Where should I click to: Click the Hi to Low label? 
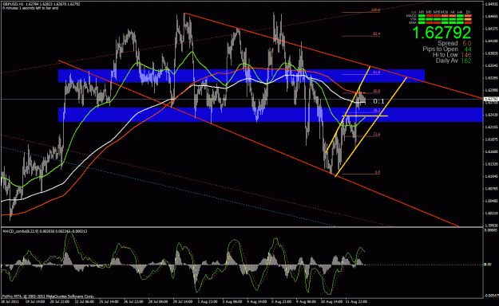445,55
